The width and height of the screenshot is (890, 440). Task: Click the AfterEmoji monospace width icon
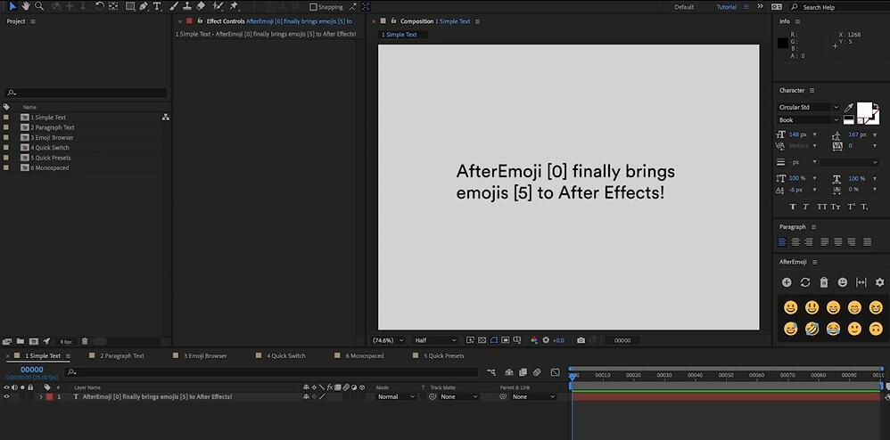(861, 281)
